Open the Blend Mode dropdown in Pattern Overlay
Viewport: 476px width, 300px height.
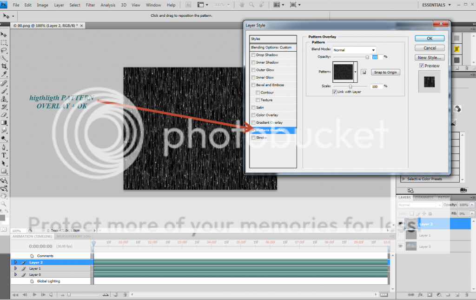[354, 50]
